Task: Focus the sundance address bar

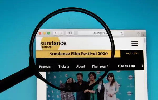Action: point(101,33)
